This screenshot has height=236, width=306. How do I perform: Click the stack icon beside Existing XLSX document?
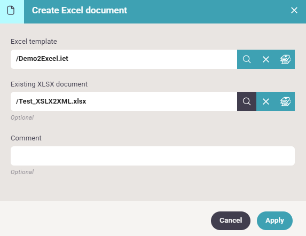click(285, 101)
